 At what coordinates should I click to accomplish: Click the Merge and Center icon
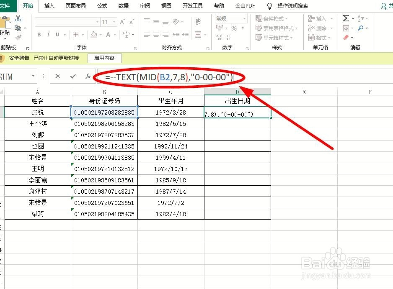(198, 35)
